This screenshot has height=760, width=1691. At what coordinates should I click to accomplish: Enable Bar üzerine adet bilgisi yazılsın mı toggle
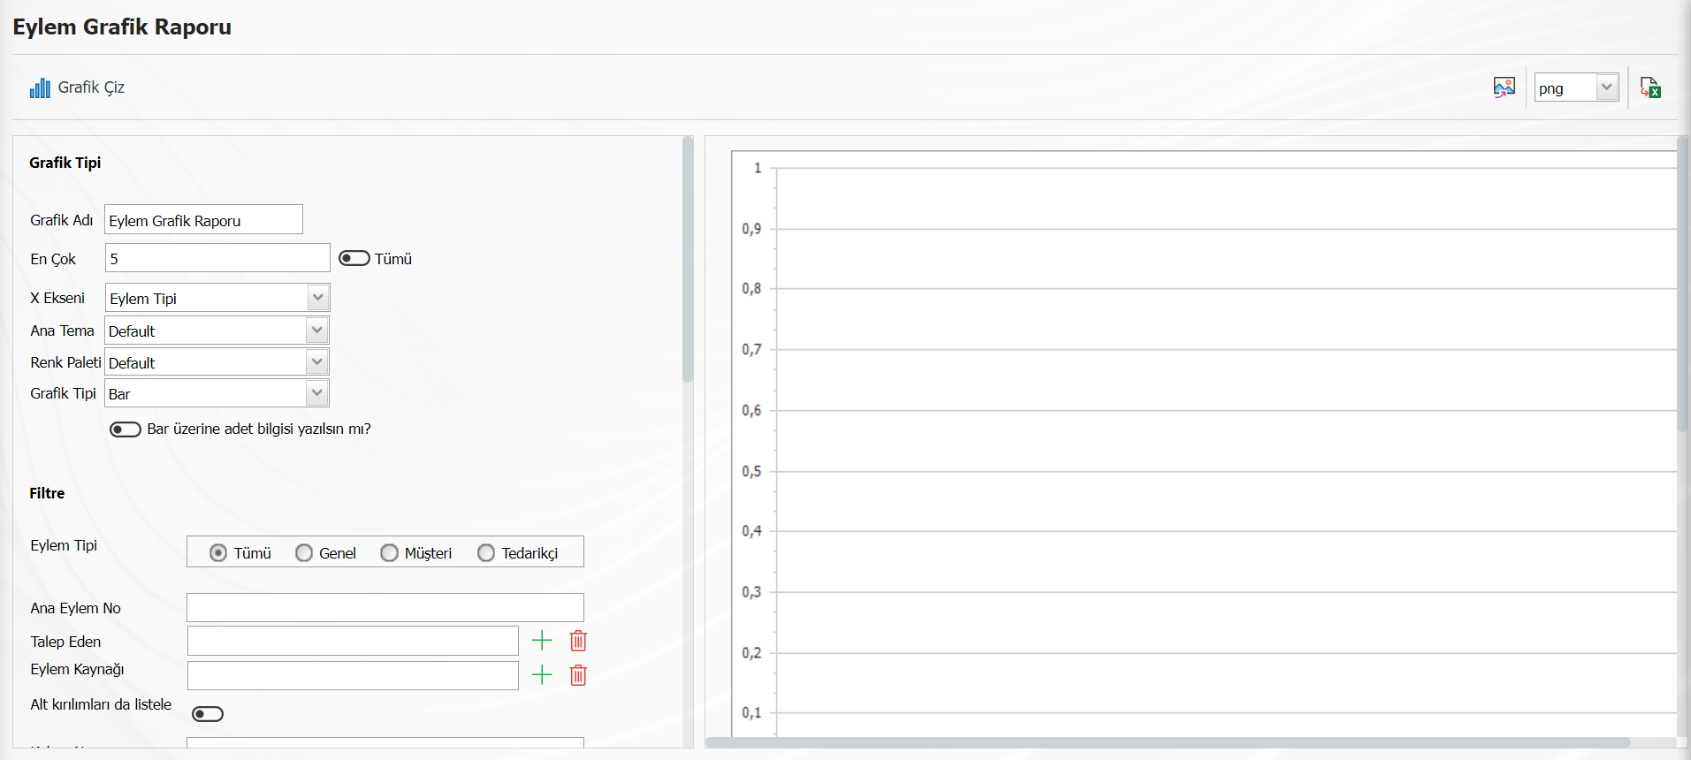point(126,429)
